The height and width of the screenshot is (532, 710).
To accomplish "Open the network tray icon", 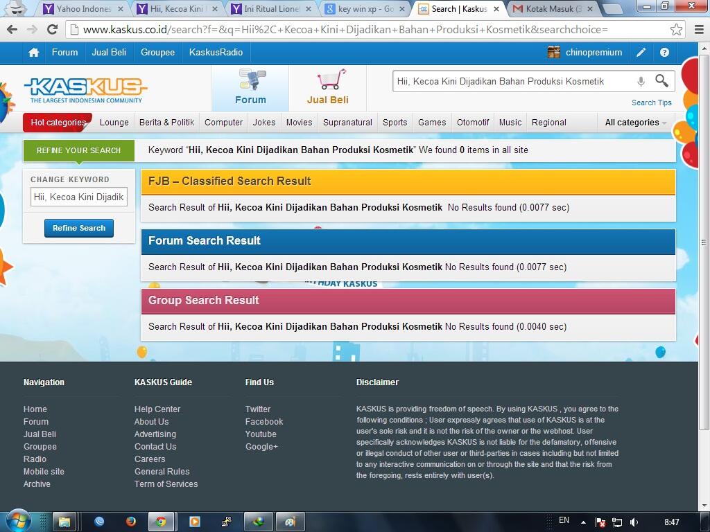I will (616, 522).
